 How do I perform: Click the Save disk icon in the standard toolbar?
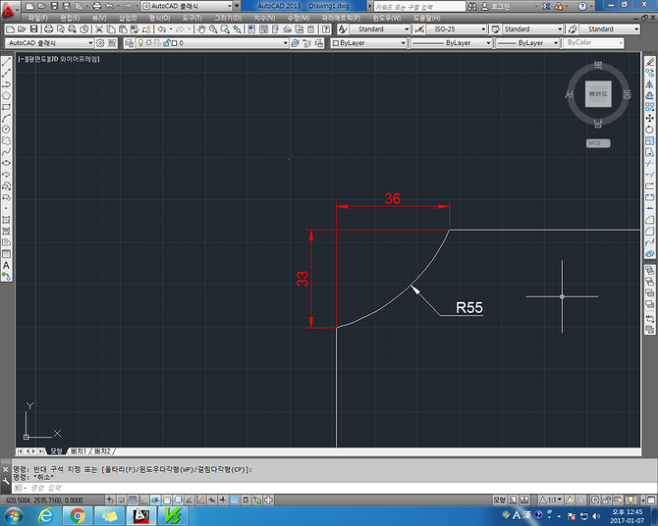(x=34, y=29)
